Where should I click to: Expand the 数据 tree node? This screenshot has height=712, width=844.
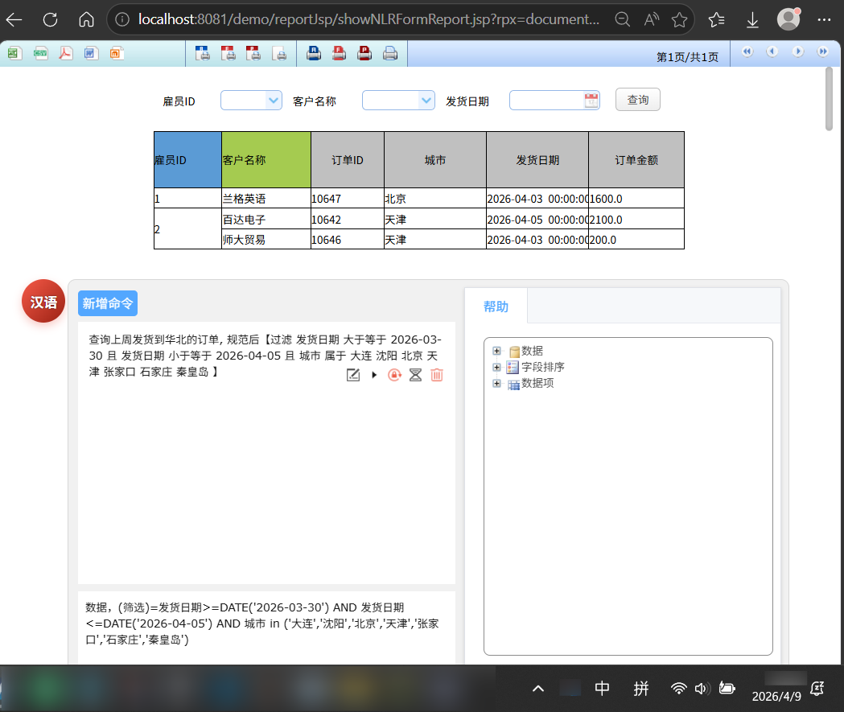(496, 351)
